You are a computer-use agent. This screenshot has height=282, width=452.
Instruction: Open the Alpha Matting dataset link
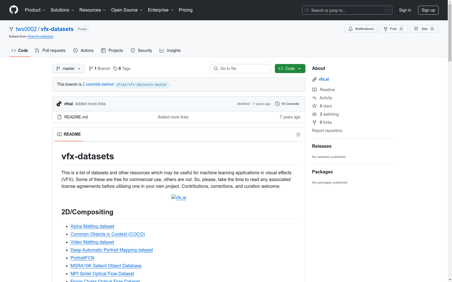pyautogui.click(x=92, y=226)
